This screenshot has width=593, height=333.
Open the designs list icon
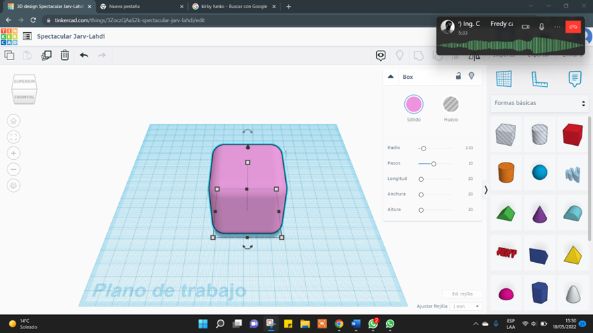point(27,36)
